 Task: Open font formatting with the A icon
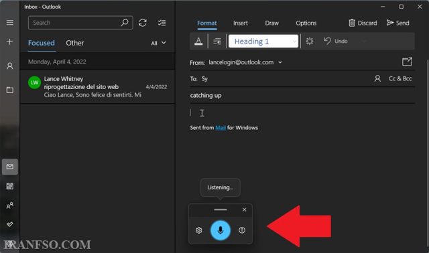point(198,41)
